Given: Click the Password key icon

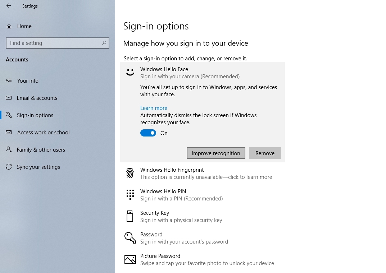Looking at the screenshot, I should coord(130,237).
